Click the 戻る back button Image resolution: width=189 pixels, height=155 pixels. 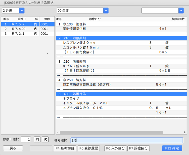tap(13, 148)
